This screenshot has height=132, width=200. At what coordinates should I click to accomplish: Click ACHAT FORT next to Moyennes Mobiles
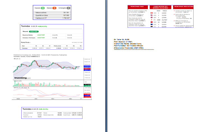coord(41,35)
